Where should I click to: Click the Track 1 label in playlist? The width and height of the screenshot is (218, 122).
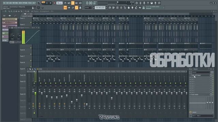[22, 18]
